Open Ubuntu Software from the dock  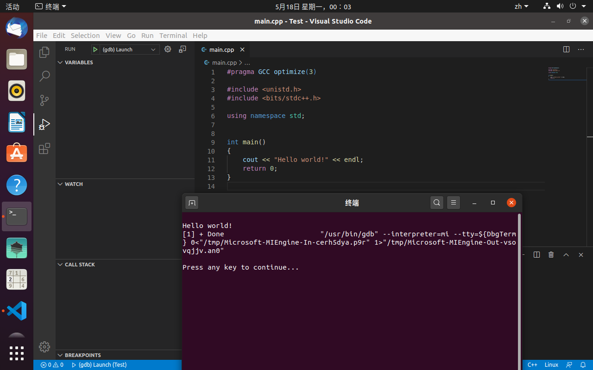tap(17, 154)
